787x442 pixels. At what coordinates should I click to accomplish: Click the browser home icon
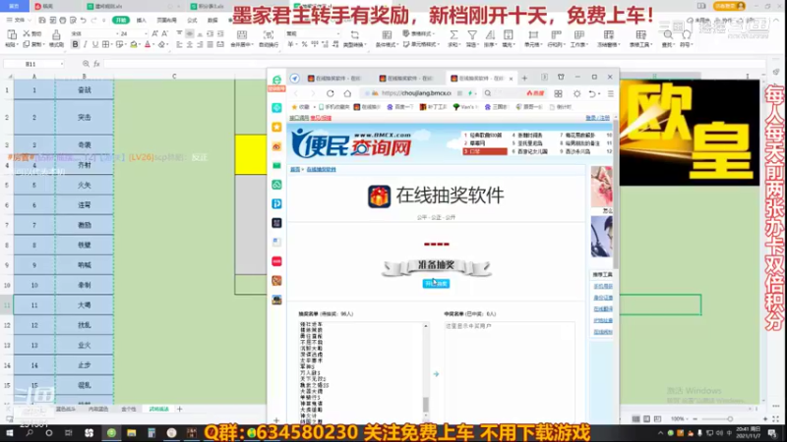[x=347, y=93]
